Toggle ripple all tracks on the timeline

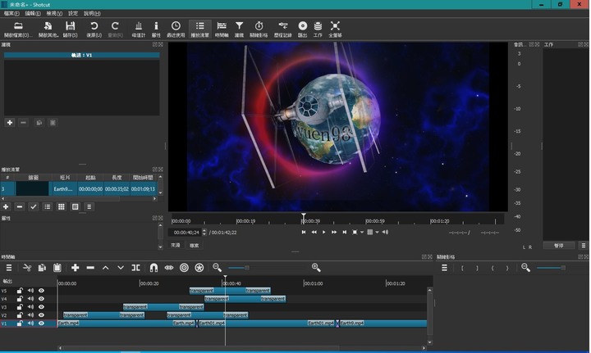click(199, 268)
